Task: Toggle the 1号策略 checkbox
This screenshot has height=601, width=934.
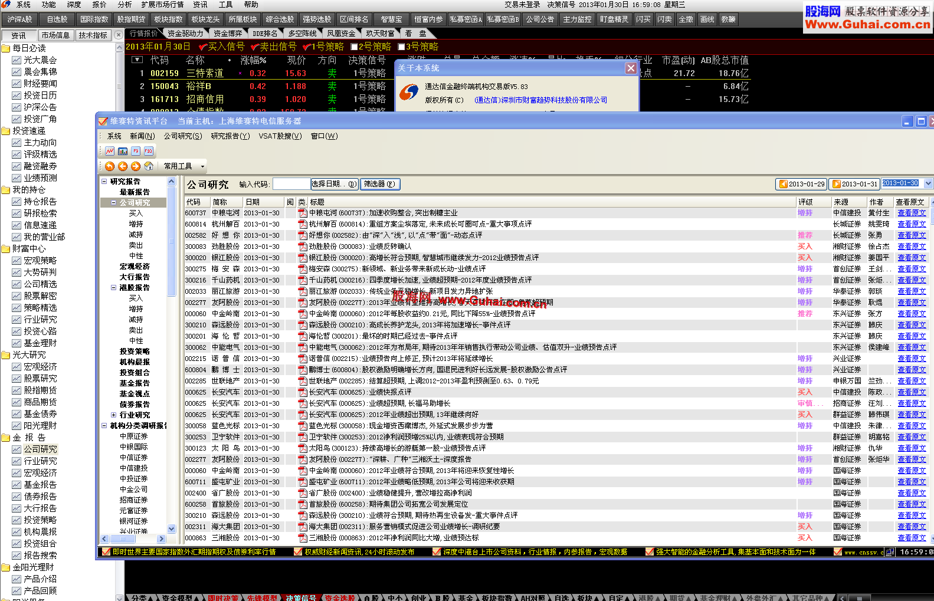Action: click(307, 47)
